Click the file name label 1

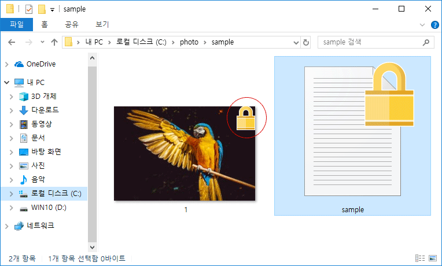[186, 210]
